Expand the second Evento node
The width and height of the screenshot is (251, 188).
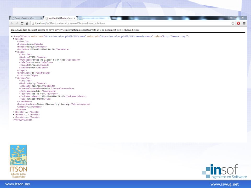pyautogui.click(x=14, y=112)
